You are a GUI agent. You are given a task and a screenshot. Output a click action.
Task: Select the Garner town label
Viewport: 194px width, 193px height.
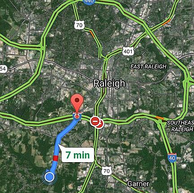tap(138, 184)
